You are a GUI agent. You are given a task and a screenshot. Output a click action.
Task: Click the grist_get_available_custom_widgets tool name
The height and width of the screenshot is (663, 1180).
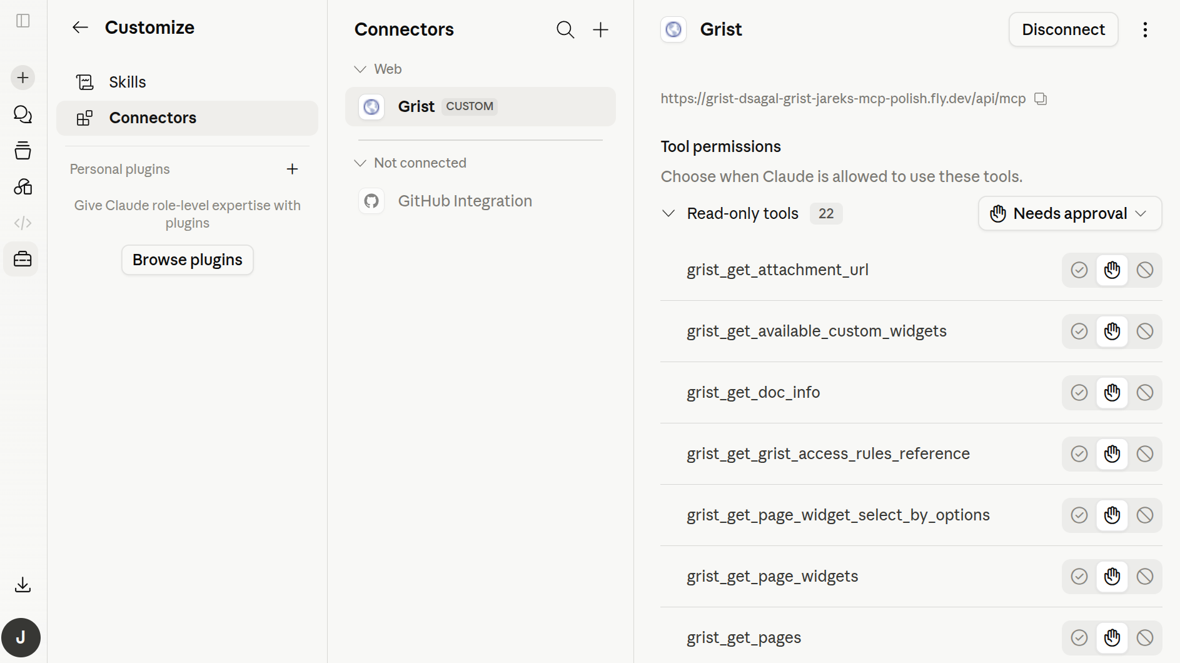tap(817, 331)
